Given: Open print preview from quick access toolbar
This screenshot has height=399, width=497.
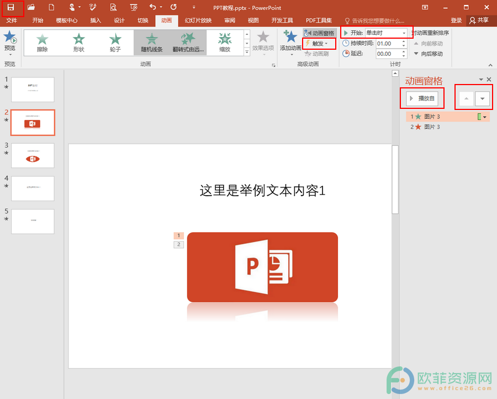Looking at the screenshot, I should tap(113, 7).
